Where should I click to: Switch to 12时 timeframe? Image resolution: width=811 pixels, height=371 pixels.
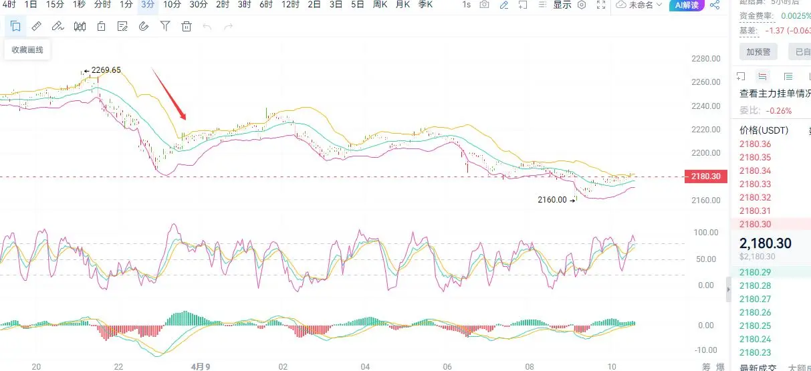[290, 4]
